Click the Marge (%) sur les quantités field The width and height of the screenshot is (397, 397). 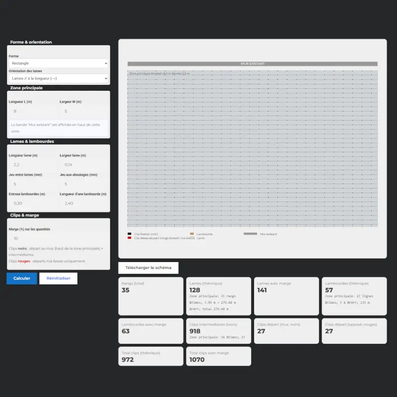[x=58, y=238]
